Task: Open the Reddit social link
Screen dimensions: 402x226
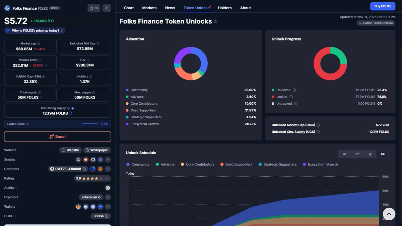Action: click(x=86, y=159)
